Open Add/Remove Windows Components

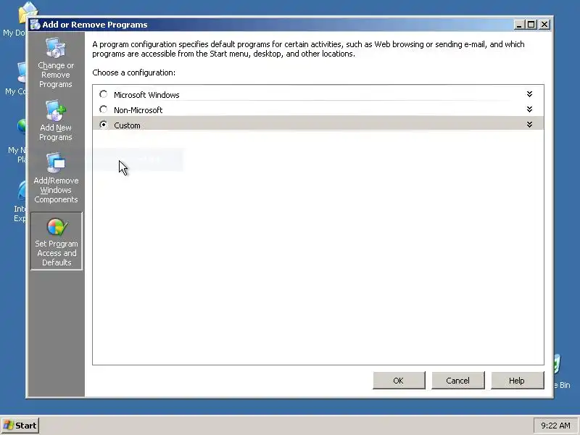click(56, 178)
